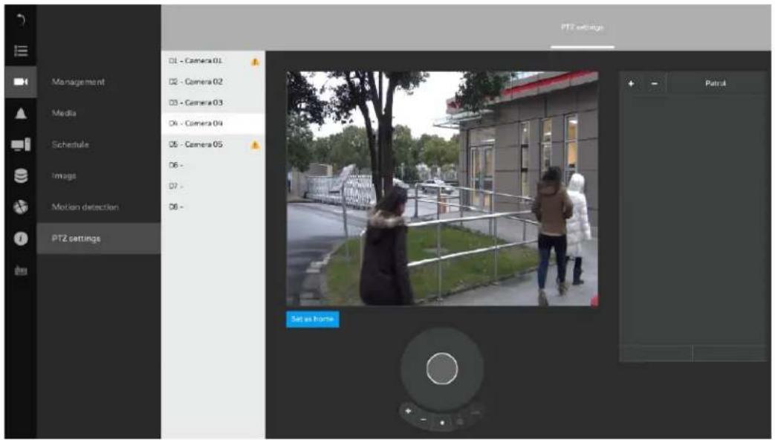Click the back arrow icon in sidebar
This screenshot has width=775, height=440.
pos(21,20)
